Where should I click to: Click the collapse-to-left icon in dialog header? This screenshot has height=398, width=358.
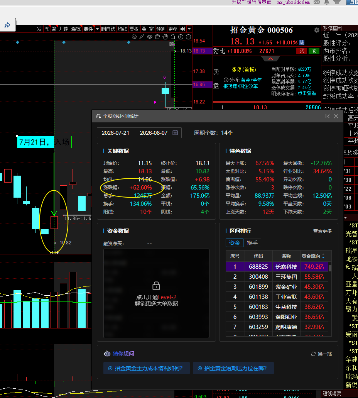[x=328, y=116]
